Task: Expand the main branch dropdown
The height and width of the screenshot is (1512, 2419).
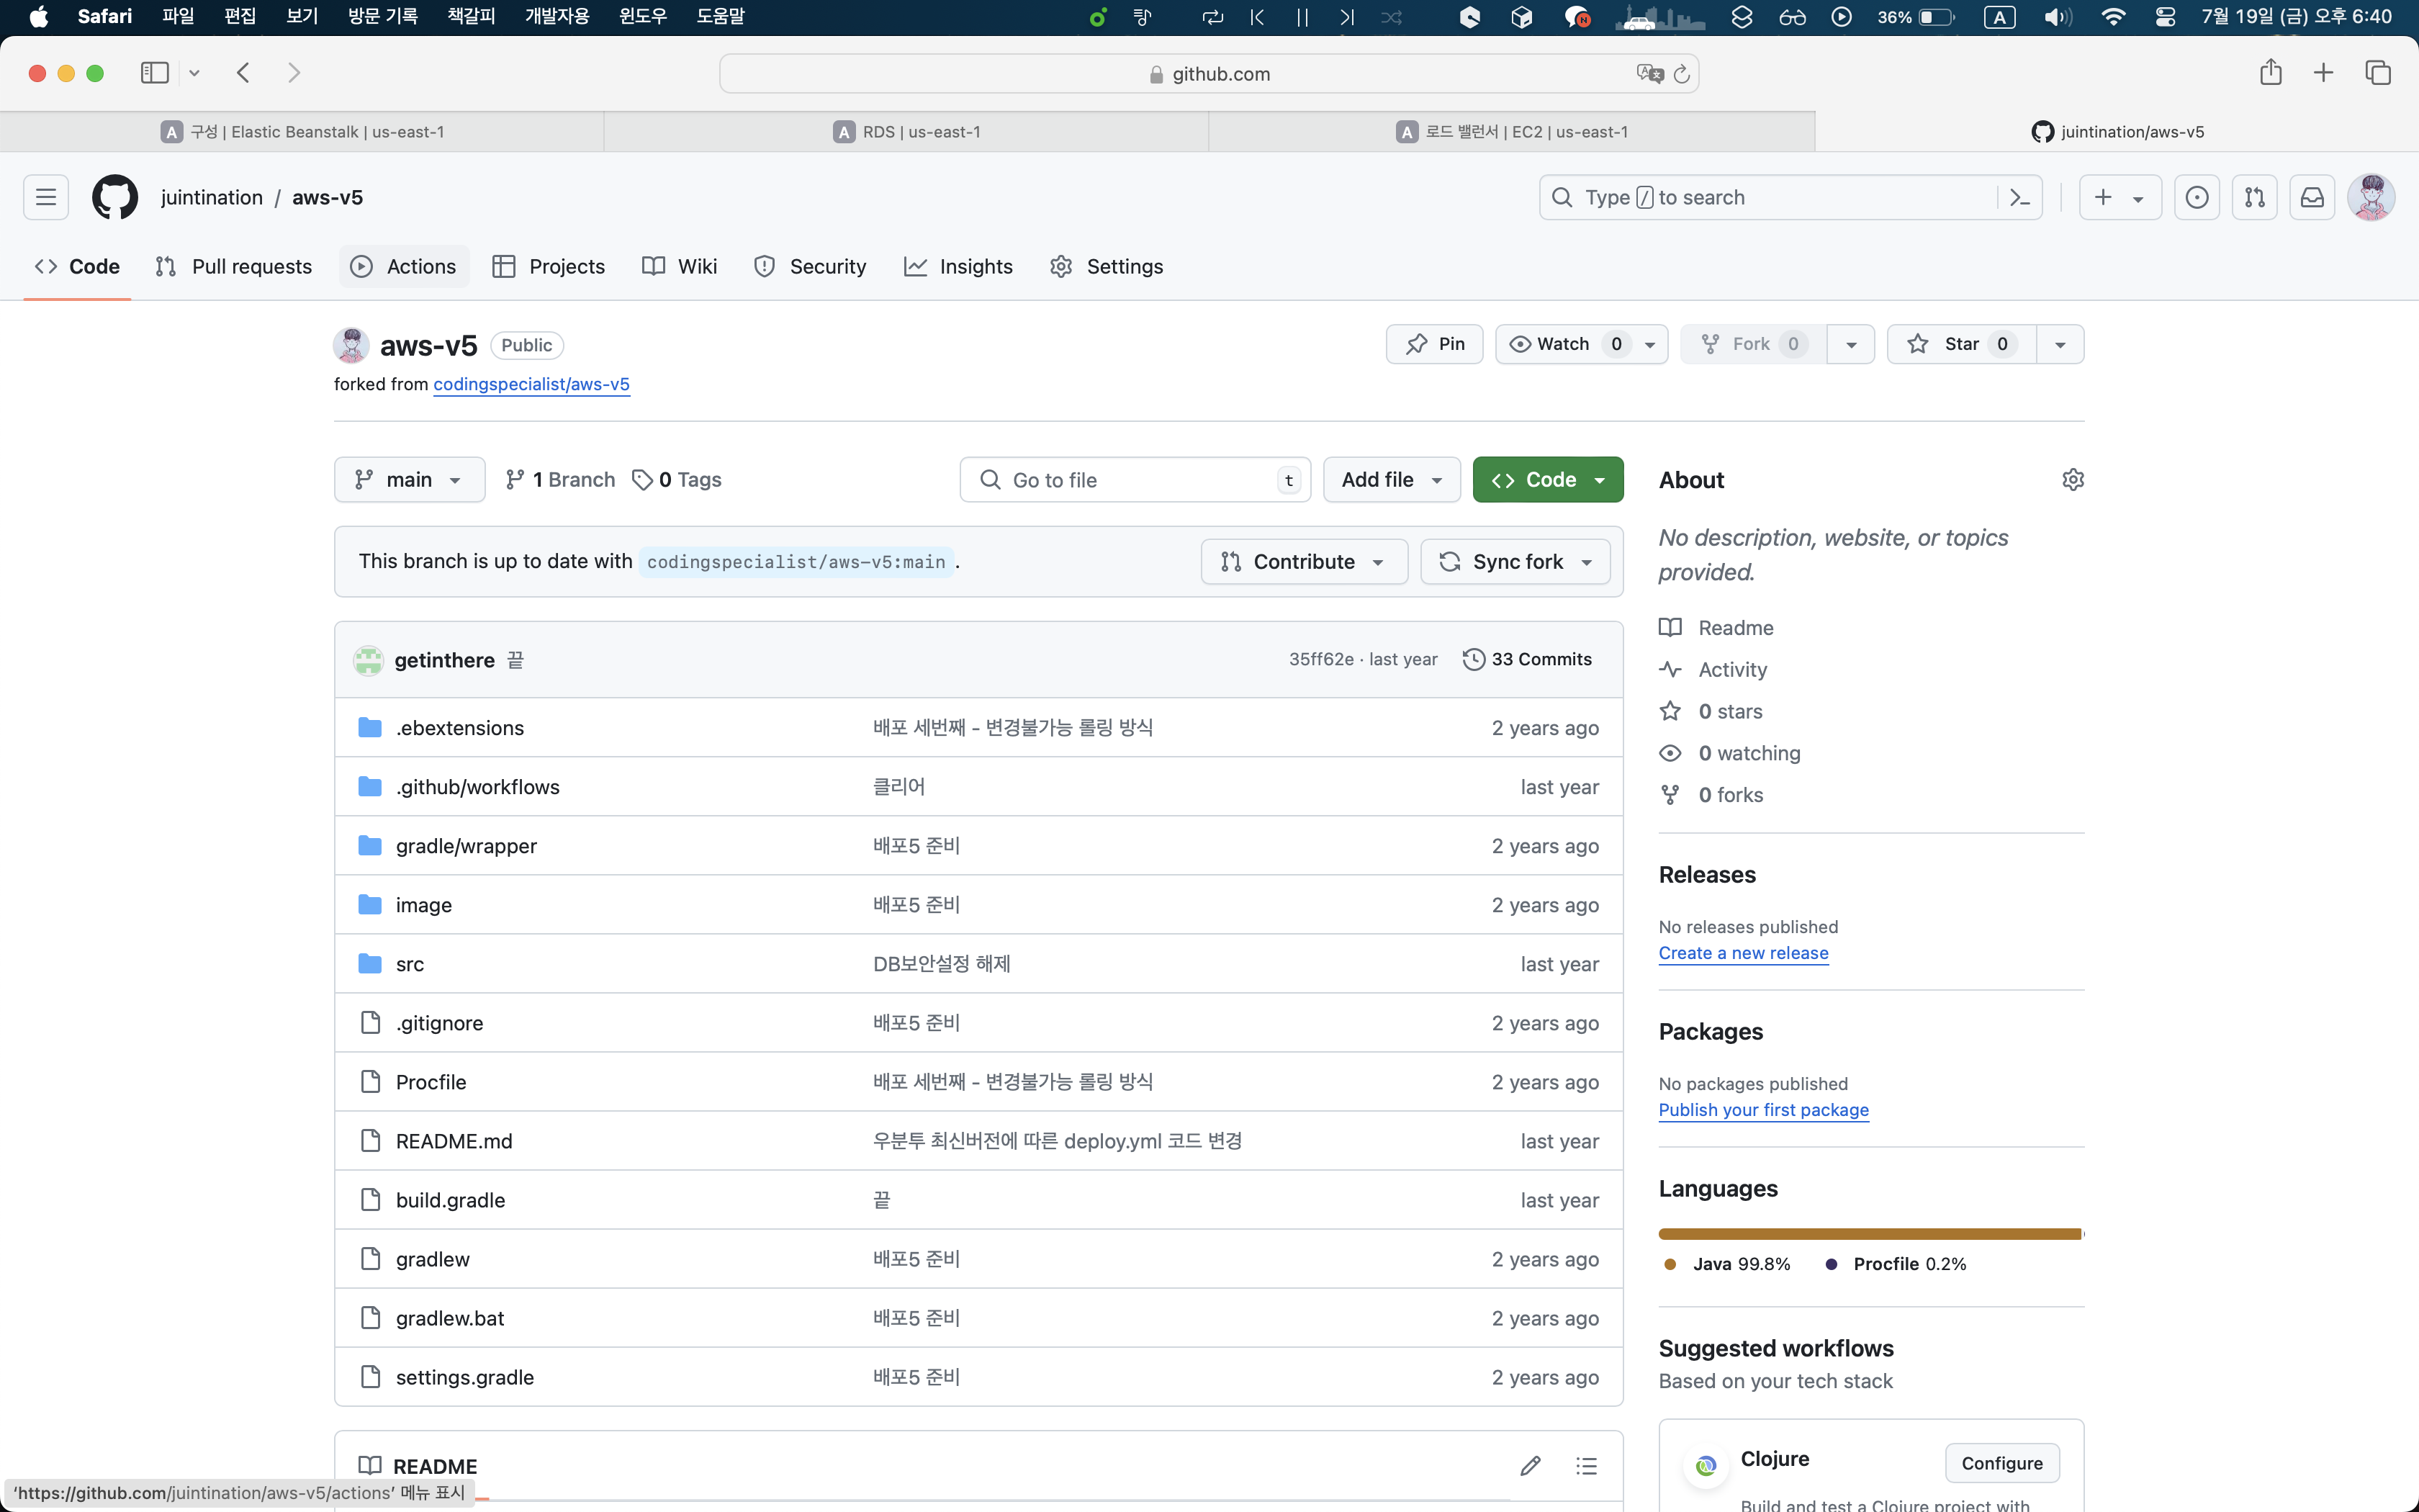Action: [x=409, y=480]
